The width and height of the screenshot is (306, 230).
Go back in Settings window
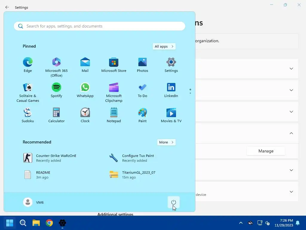[7, 7]
